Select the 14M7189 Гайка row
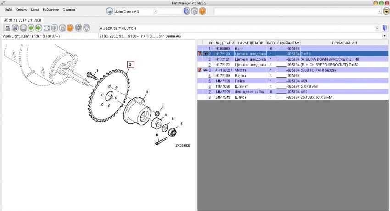Screen dimensions: 390x211 [x=293, y=81]
